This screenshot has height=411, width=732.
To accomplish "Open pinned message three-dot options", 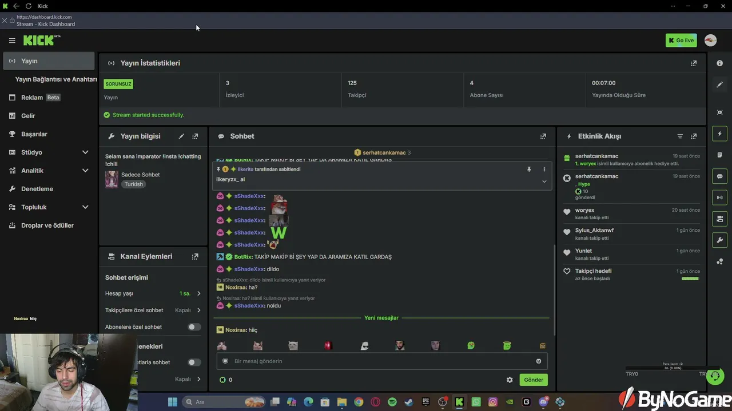I will tap(544, 170).
